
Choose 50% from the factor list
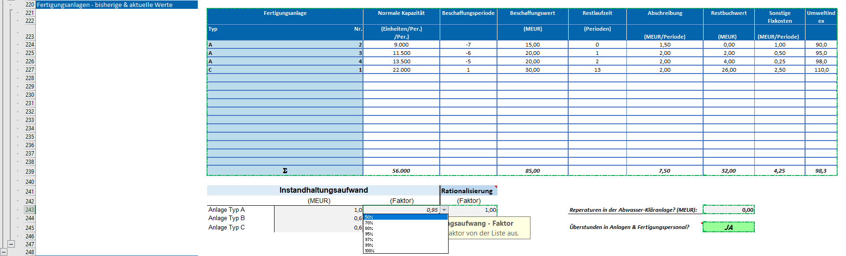[x=405, y=217]
